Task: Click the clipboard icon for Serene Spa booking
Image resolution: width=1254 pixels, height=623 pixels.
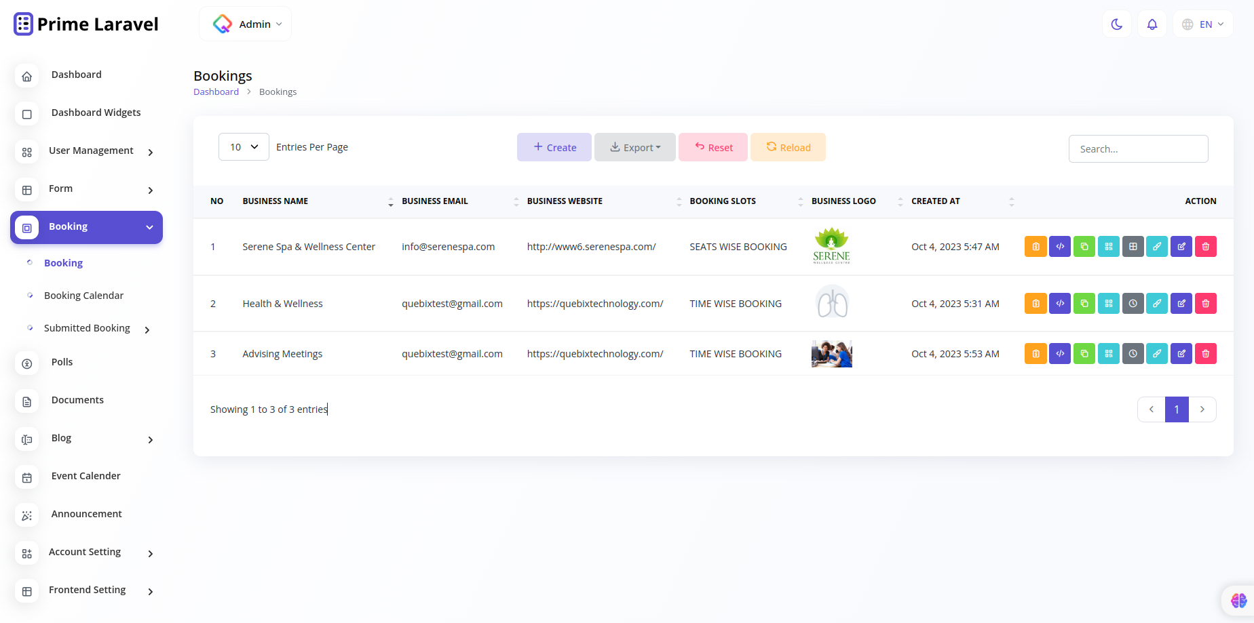Action: (x=1035, y=246)
